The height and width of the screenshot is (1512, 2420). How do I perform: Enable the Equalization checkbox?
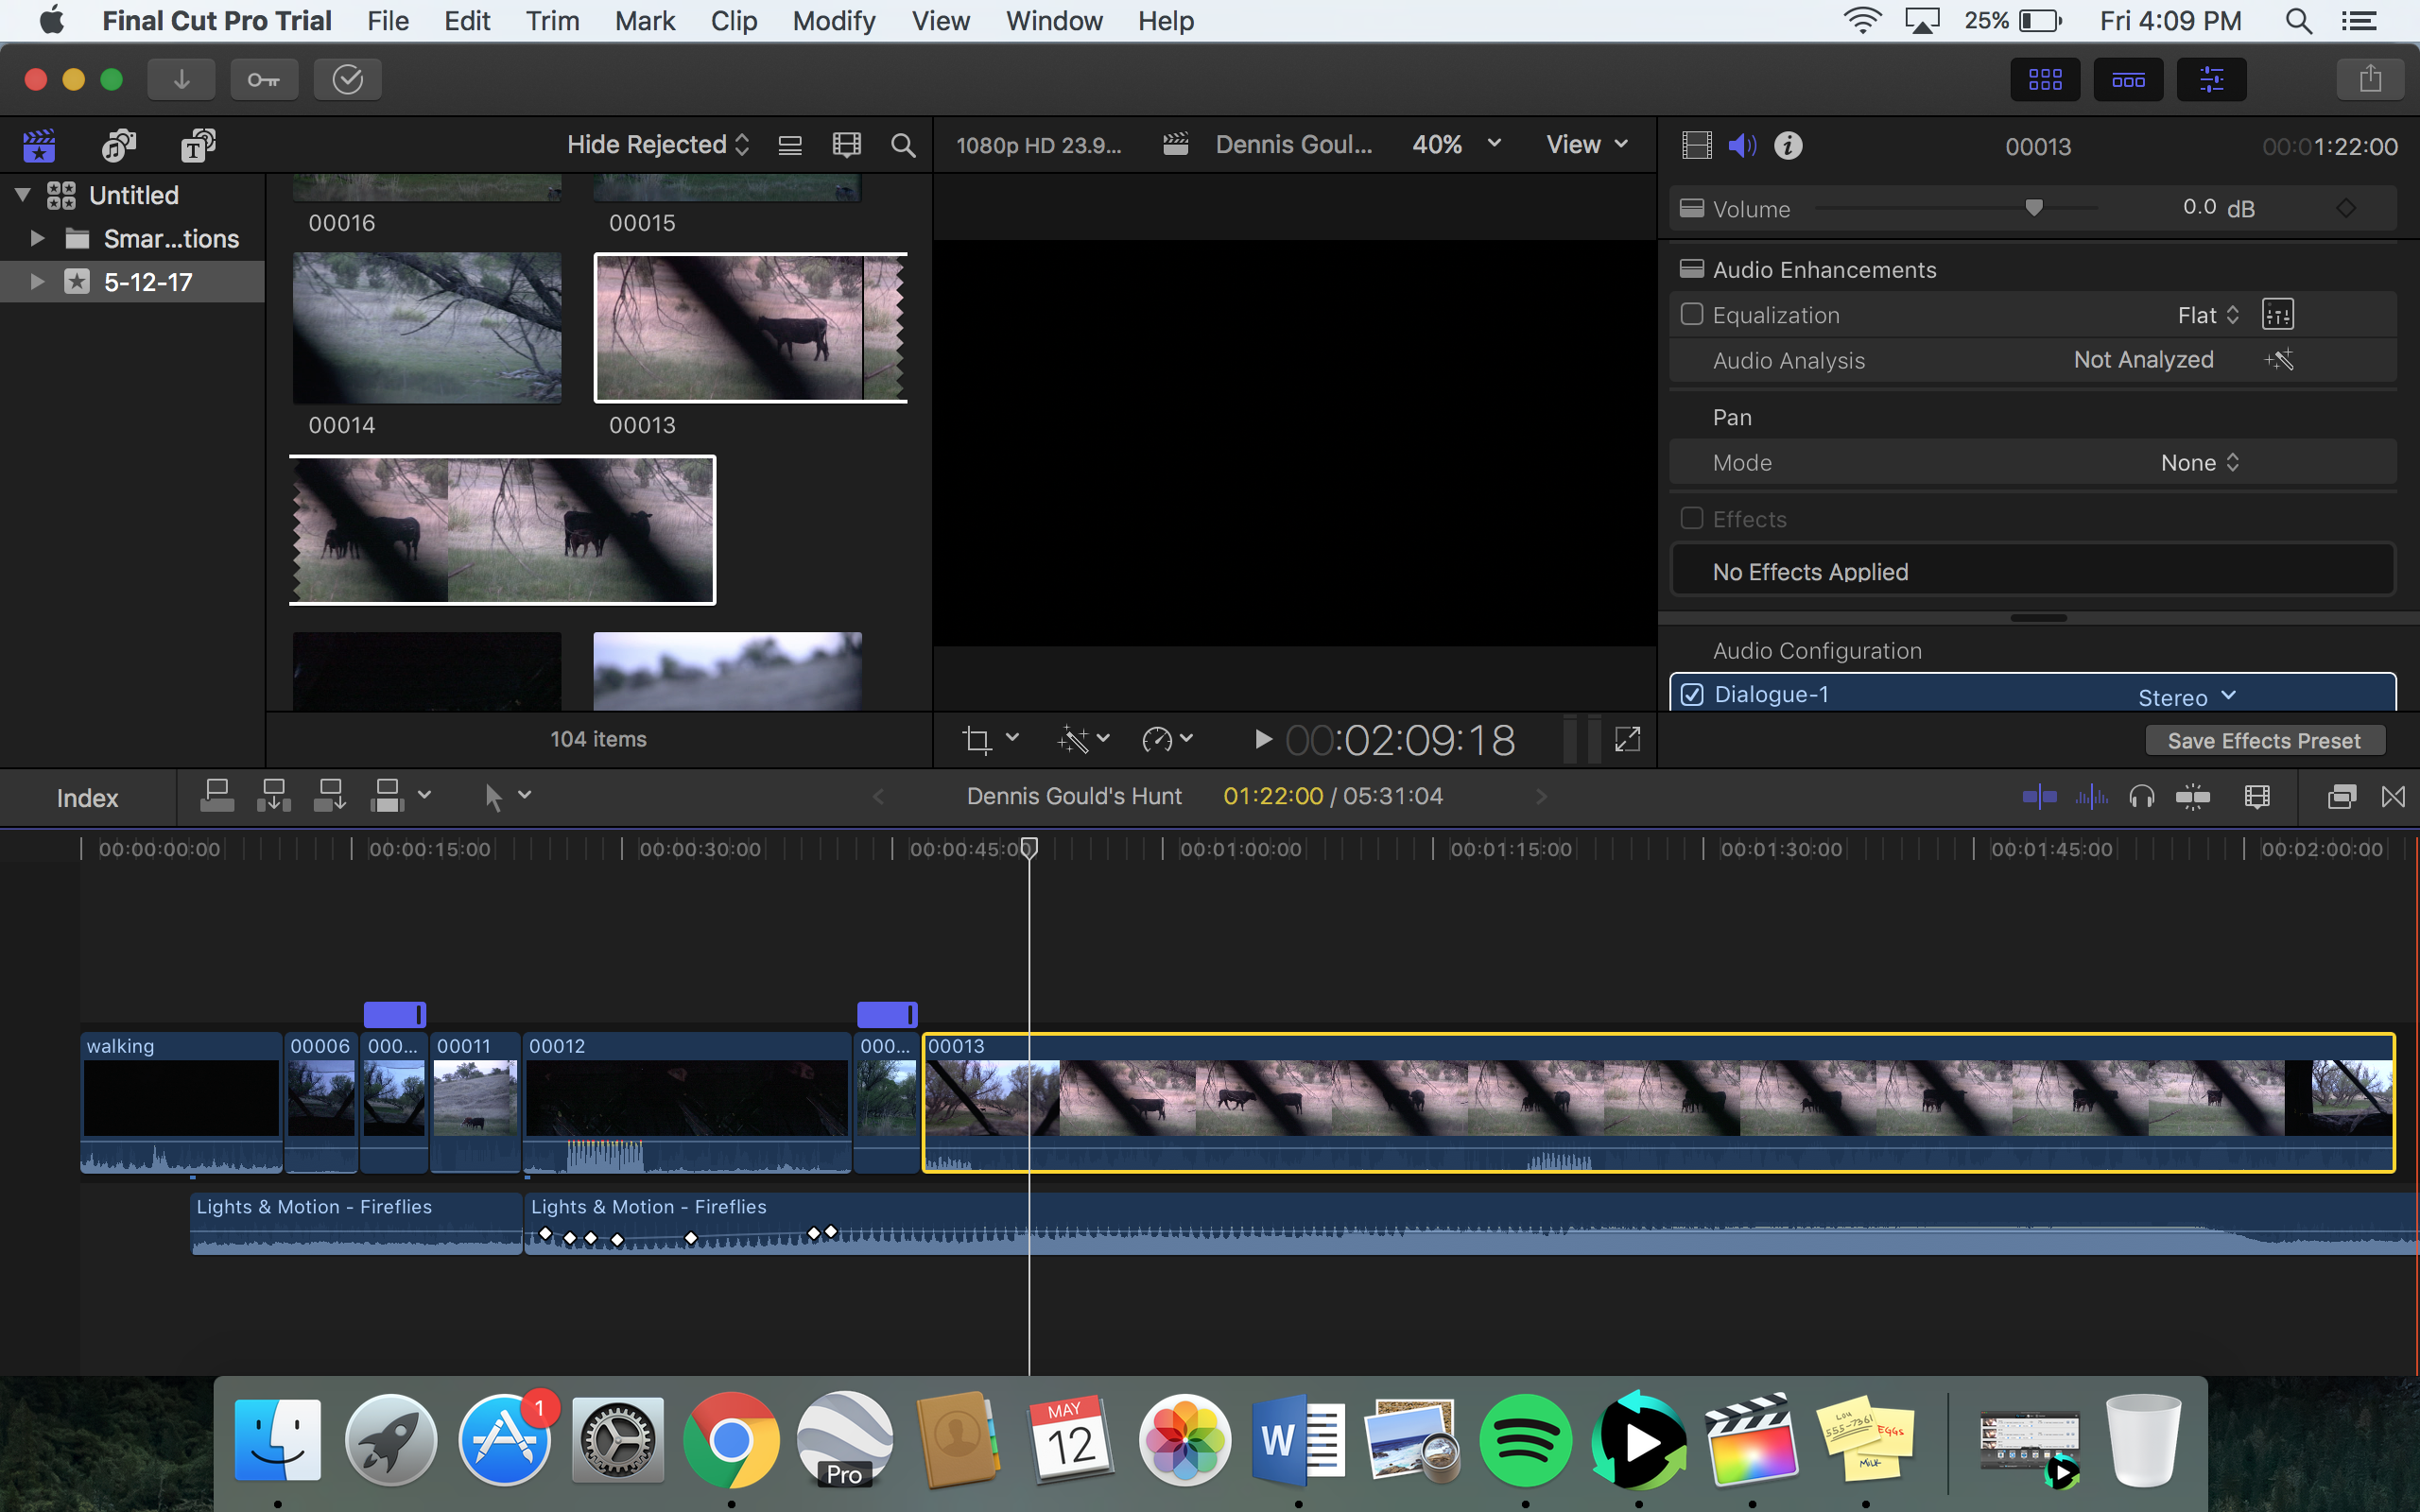click(1692, 314)
